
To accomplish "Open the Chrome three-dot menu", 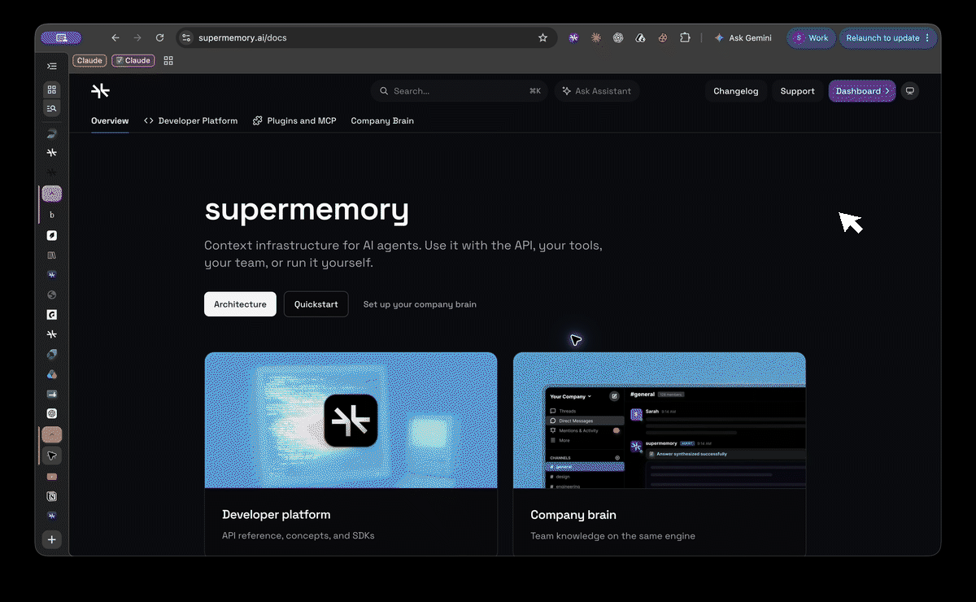I will 927,37.
